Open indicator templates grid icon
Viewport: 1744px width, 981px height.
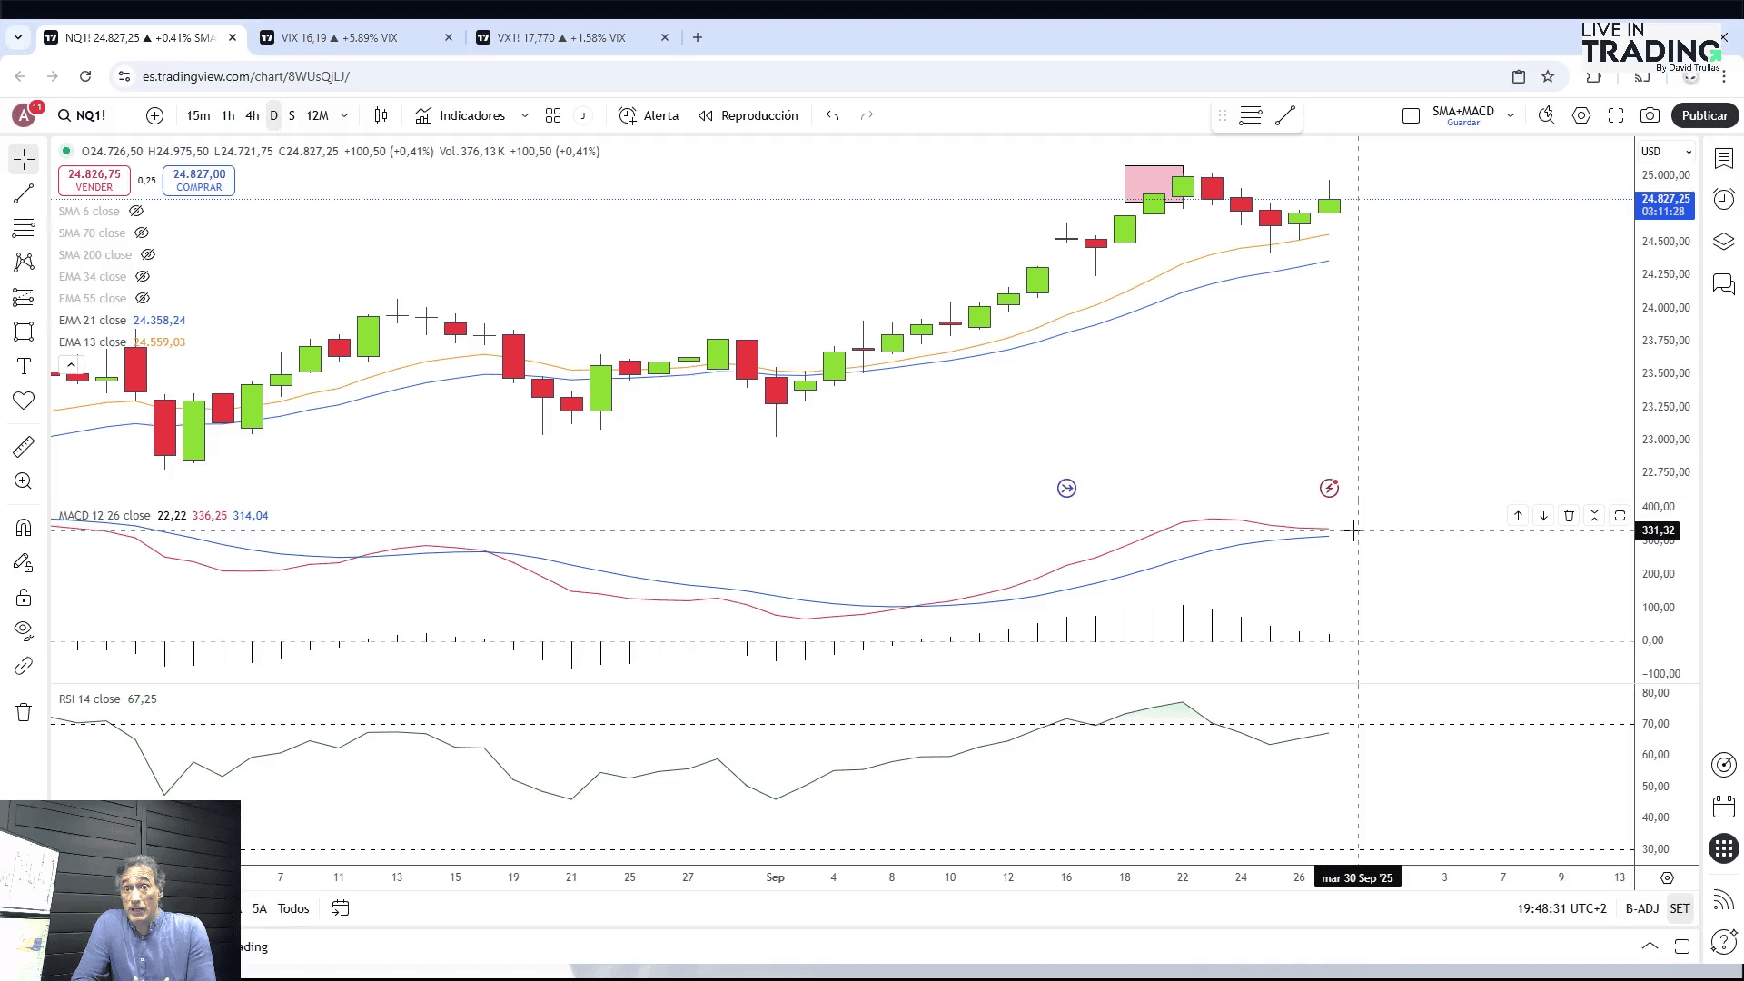point(553,115)
